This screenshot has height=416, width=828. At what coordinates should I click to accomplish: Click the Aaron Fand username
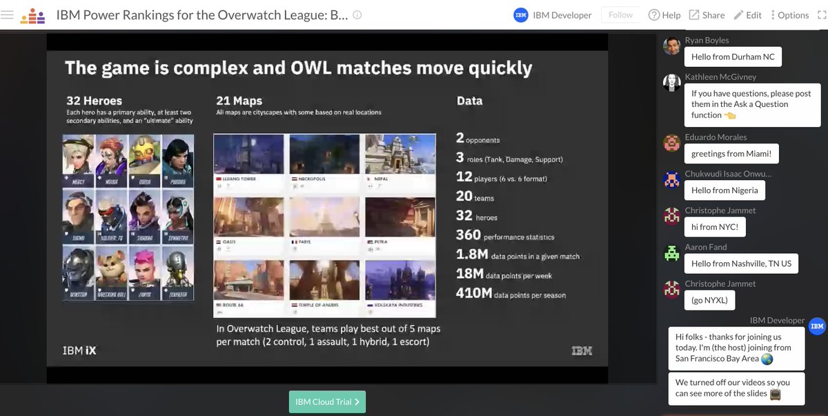tap(705, 247)
